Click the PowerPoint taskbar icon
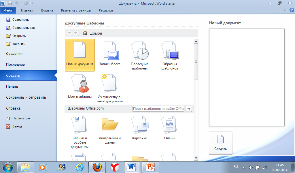This screenshot has height=173, width=295. click(150, 167)
